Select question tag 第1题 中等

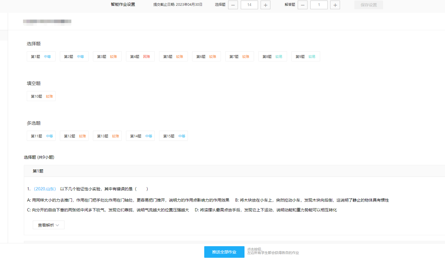[41, 56]
